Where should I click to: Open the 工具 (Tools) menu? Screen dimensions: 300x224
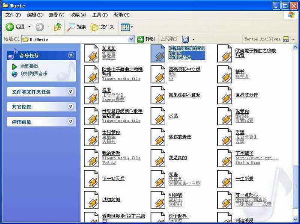[x=100, y=15]
